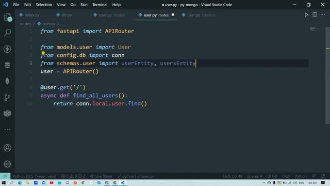Image resolution: width=330 pixels, height=186 pixels.
Task: Open the Thunder Client lightning icon
Action: tap(7, 49)
